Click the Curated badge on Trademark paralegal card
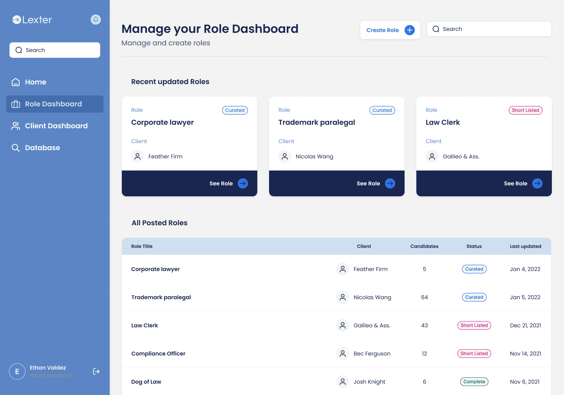564x395 pixels. click(x=382, y=110)
